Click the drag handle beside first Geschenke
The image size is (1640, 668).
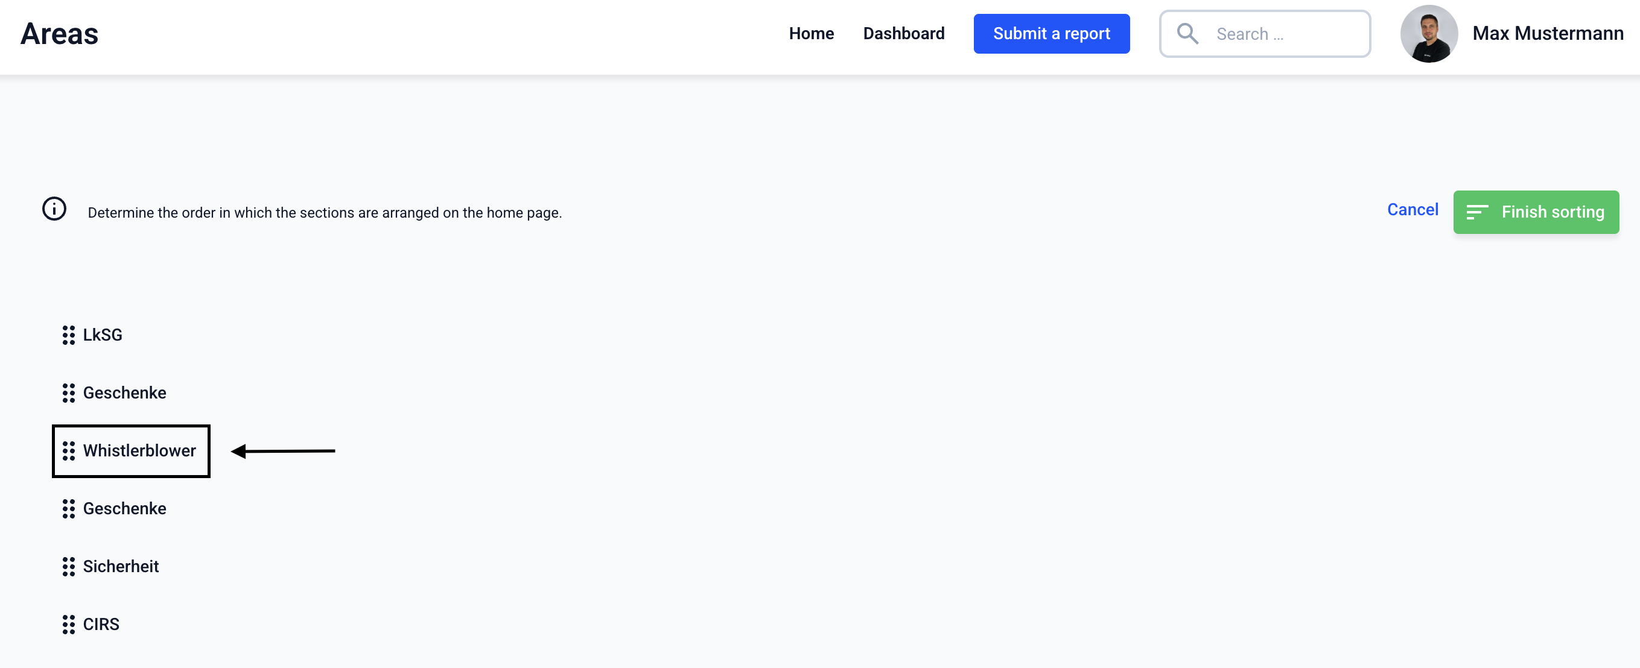point(69,392)
